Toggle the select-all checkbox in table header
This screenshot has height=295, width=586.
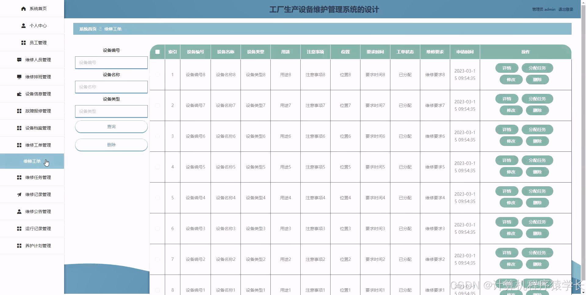(157, 52)
